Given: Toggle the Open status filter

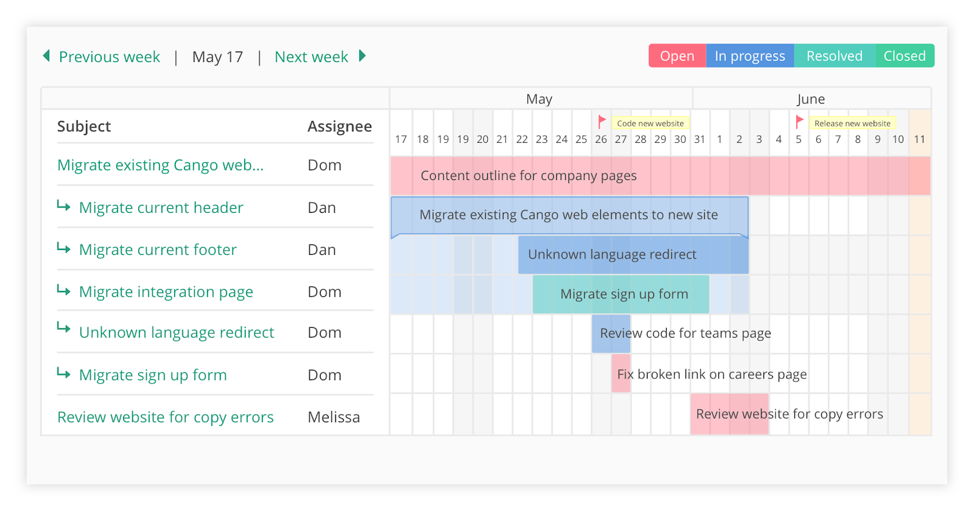Looking at the screenshot, I should 677,55.
